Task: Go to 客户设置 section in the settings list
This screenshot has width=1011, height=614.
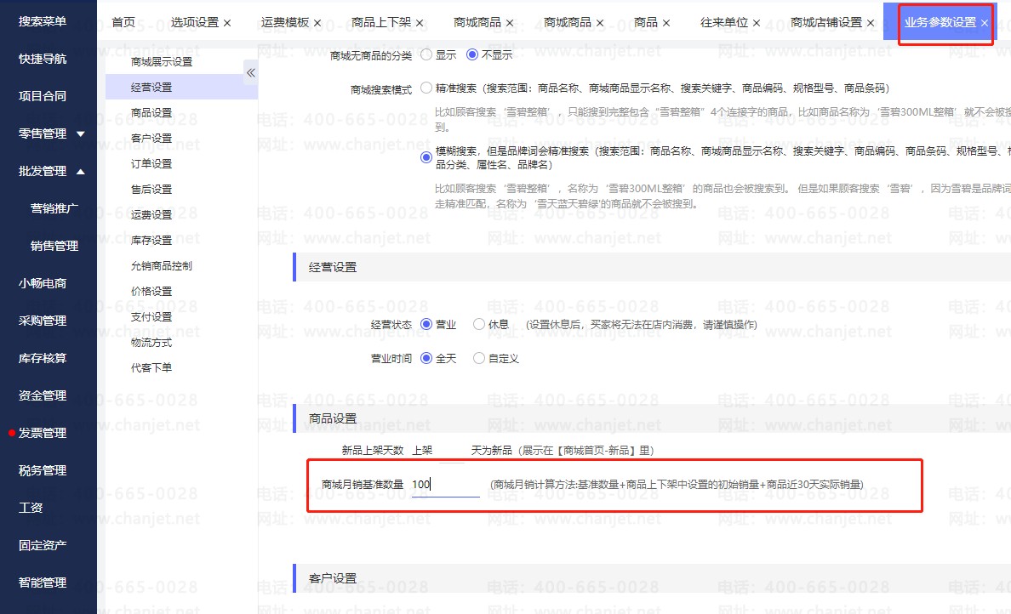Action: tap(151, 138)
